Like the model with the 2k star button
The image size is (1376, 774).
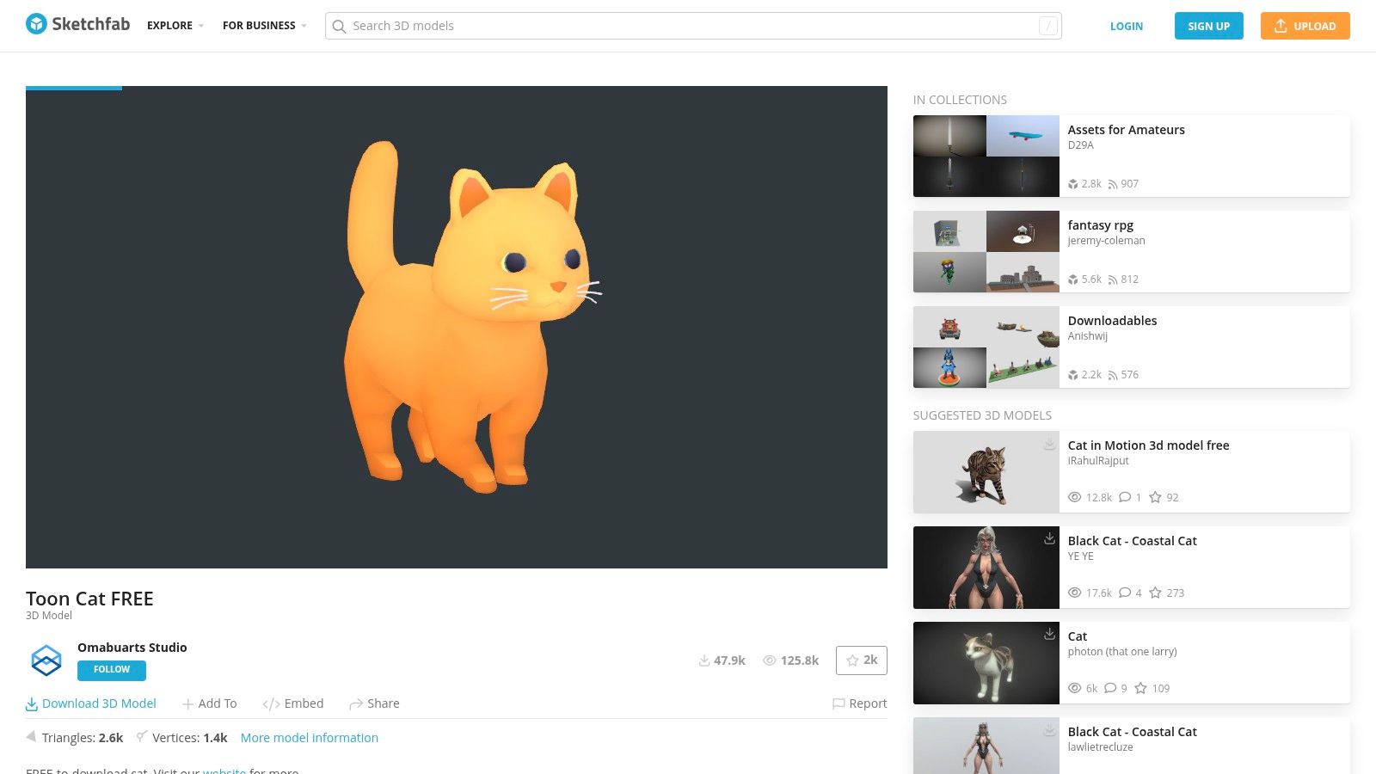862,660
